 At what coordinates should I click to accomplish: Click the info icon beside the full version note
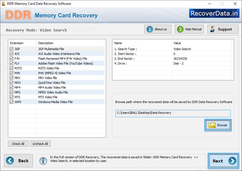click(x=43, y=161)
